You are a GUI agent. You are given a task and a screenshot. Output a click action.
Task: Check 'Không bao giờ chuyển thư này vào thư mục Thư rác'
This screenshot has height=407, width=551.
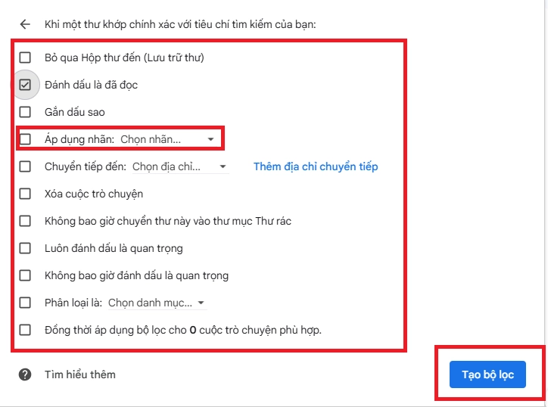[x=26, y=221]
